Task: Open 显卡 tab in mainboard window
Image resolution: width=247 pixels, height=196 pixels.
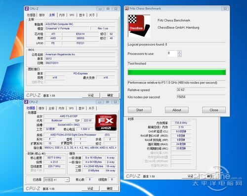Action: coord(82,15)
